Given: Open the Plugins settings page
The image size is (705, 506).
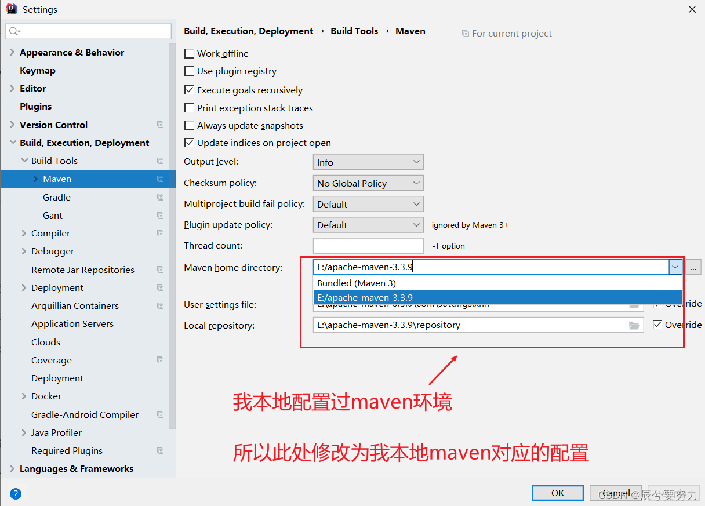Looking at the screenshot, I should tap(36, 106).
